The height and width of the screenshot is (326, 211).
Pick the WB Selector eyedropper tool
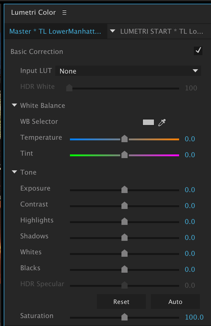162,123
